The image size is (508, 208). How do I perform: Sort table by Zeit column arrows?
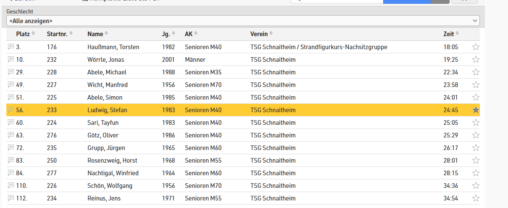coord(457,34)
